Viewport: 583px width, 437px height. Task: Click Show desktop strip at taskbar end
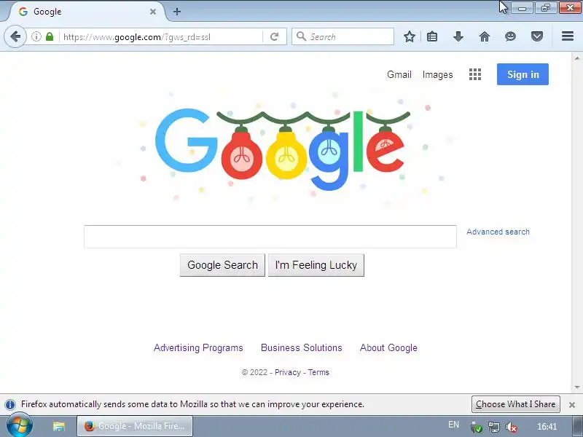578,426
